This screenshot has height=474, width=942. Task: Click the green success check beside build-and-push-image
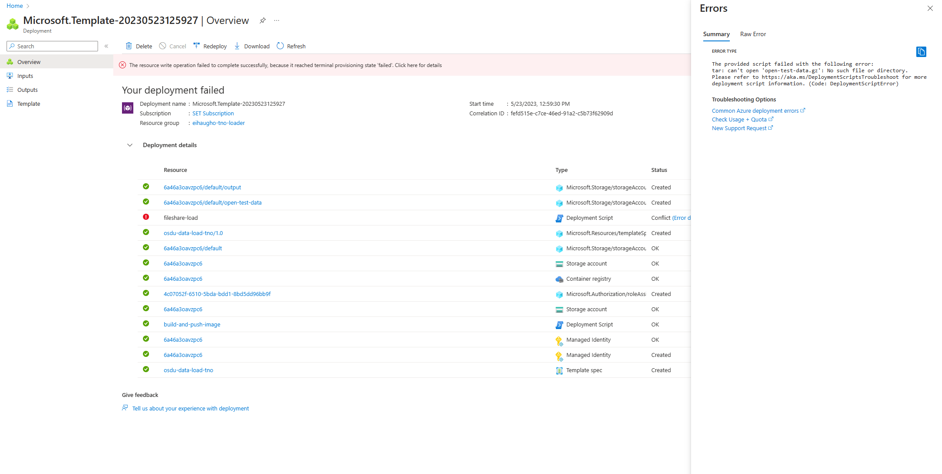[x=146, y=323]
